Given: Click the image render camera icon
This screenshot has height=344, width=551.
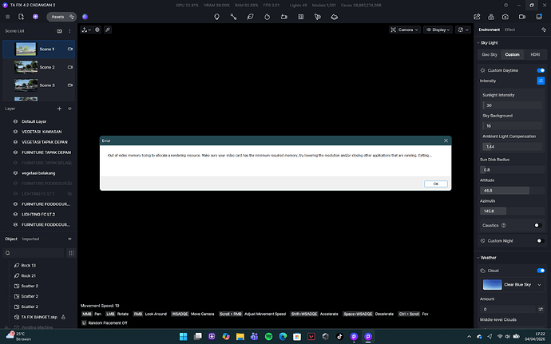Looking at the screenshot, I should pos(505,17).
